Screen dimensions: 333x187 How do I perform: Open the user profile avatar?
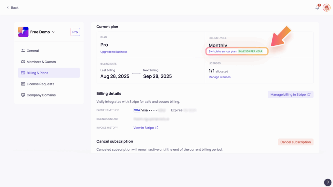click(x=326, y=8)
